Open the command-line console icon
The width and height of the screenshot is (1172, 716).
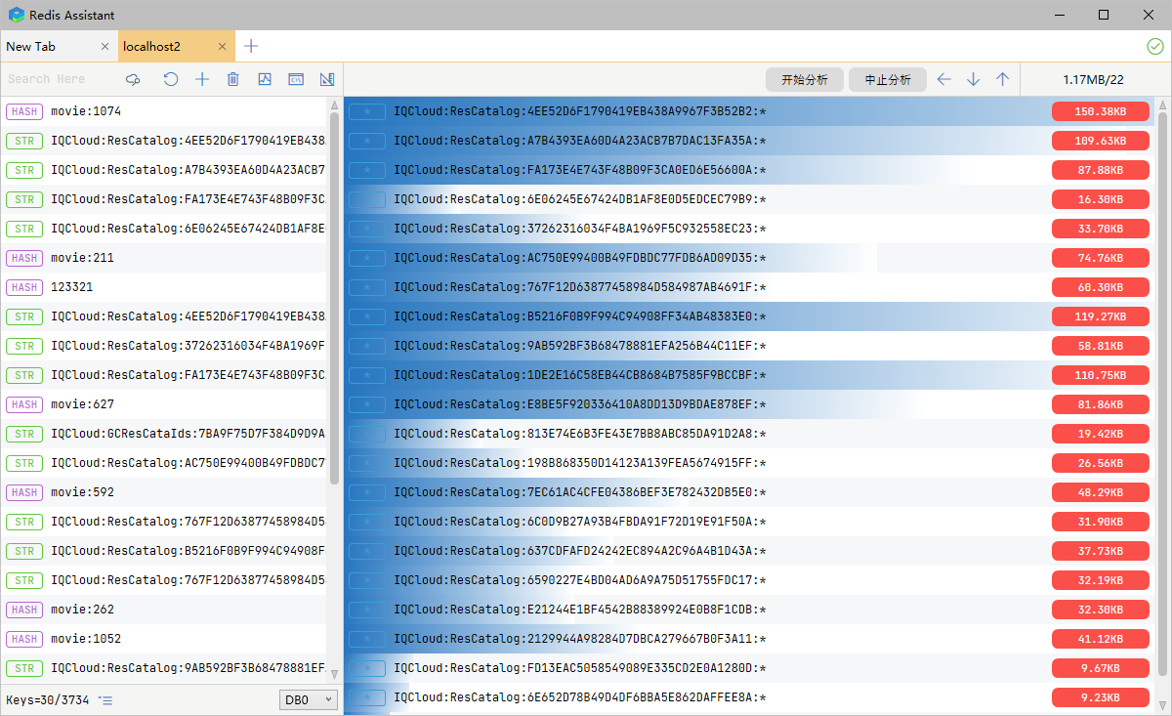tap(296, 79)
